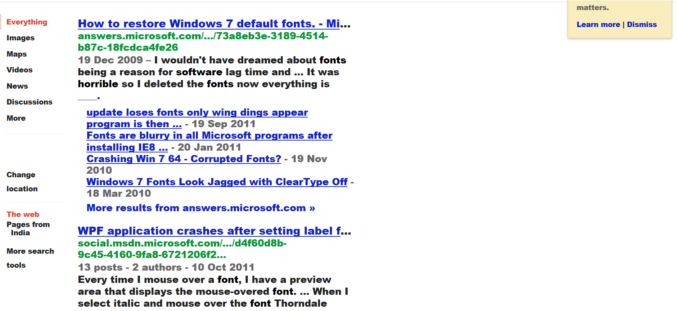
Task: Filter results by Discussions
Action: [x=30, y=102]
